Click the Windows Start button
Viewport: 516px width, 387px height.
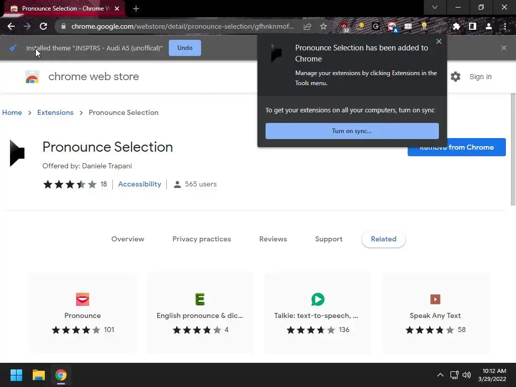pos(16,375)
